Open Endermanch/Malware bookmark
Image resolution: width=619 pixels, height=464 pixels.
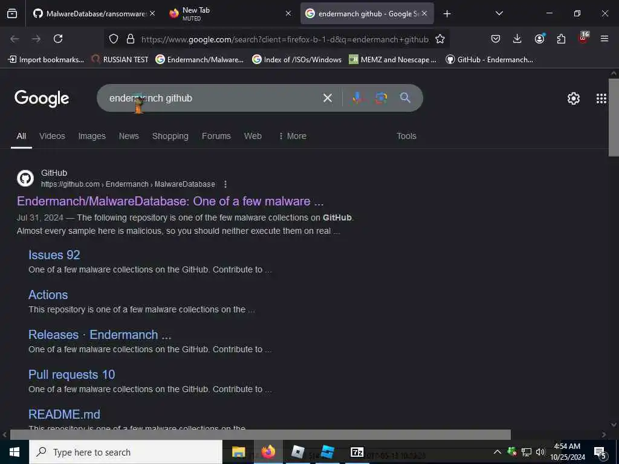point(199,60)
